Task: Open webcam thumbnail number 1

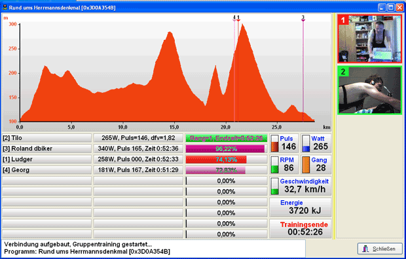Action: click(370, 39)
